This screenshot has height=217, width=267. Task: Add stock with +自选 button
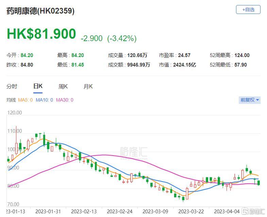tap(248, 10)
